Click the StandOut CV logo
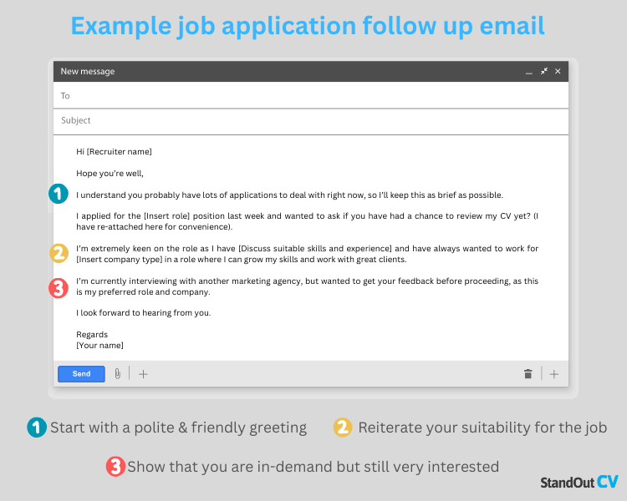This screenshot has height=501, width=627. click(579, 482)
